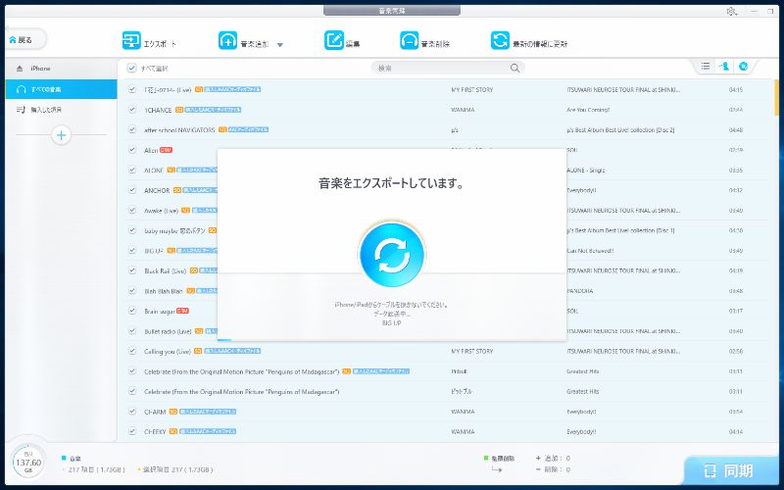Click the Export (エクスポート) toolbar icon
784x490 pixels.
pyautogui.click(x=131, y=40)
